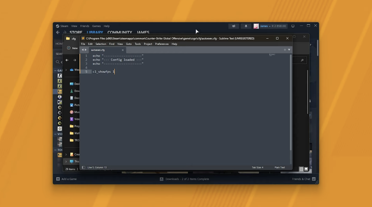
Task: Open the Games menu in Steam
Action: pyautogui.click(x=96, y=26)
